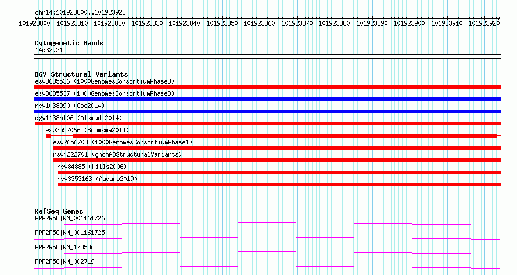The width and height of the screenshot is (517, 275).
Task: Click ruler position 101923800
Action: (x=35, y=23)
